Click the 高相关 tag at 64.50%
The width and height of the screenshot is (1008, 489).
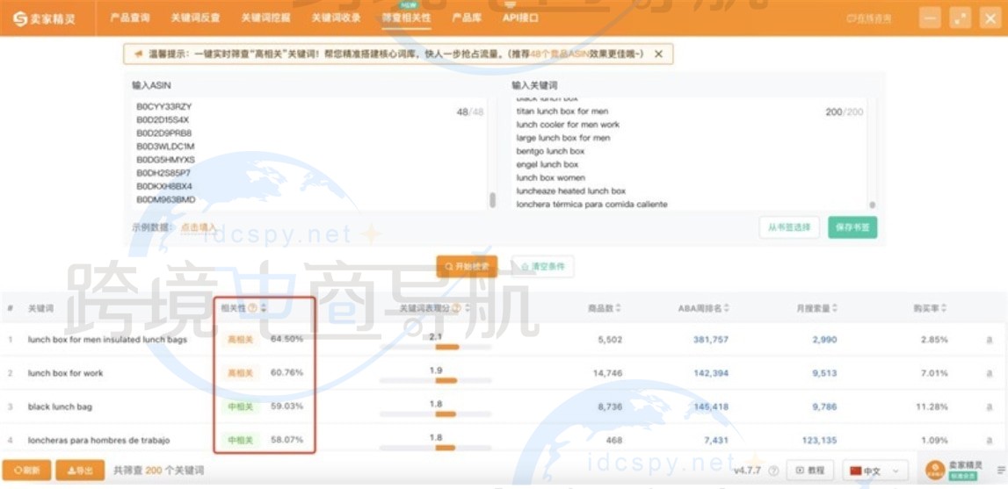coord(241,339)
